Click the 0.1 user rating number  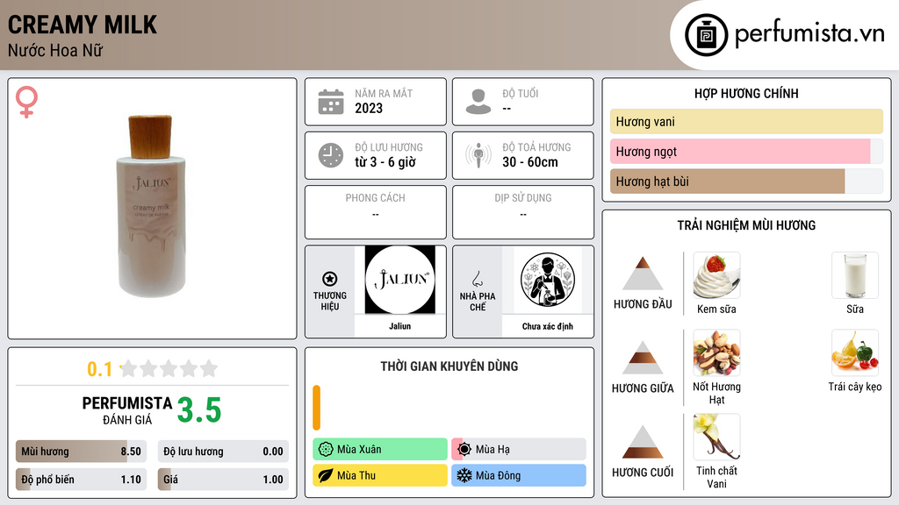point(99,369)
